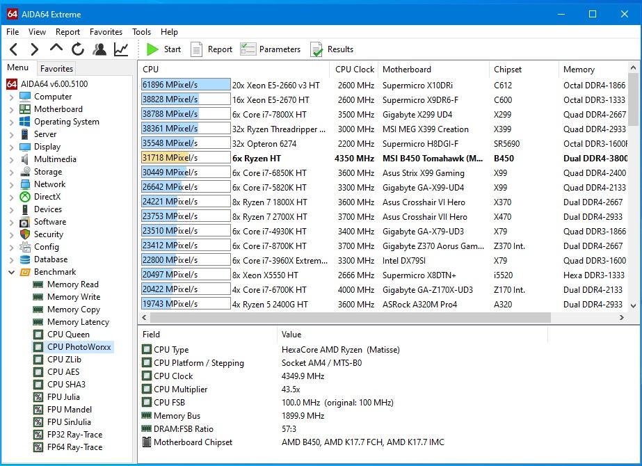This screenshot has width=642, height=466.
Task: Click the horizontal scroll right arrow
Action: pyautogui.click(x=622, y=317)
